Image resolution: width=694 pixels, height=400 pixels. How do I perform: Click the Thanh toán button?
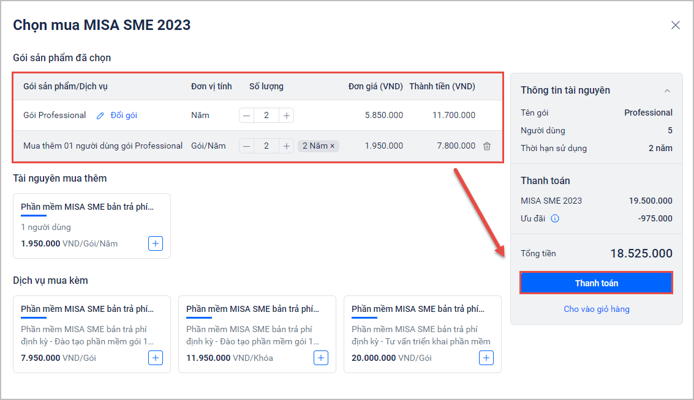point(596,283)
